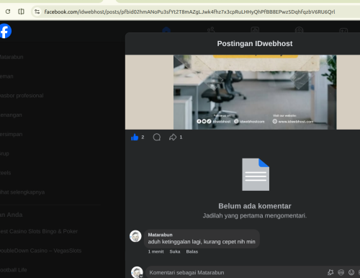The height and width of the screenshot is (278, 360).
Task: Select the 'Postingan IDwebhost' dialog title
Action: pyautogui.click(x=255, y=44)
